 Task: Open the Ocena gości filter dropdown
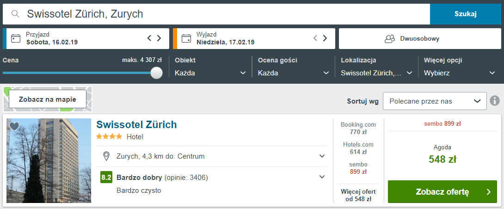pyautogui.click(x=293, y=73)
